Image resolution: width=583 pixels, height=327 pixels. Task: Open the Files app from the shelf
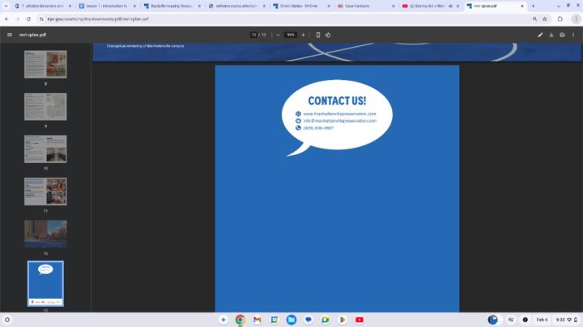(291, 320)
